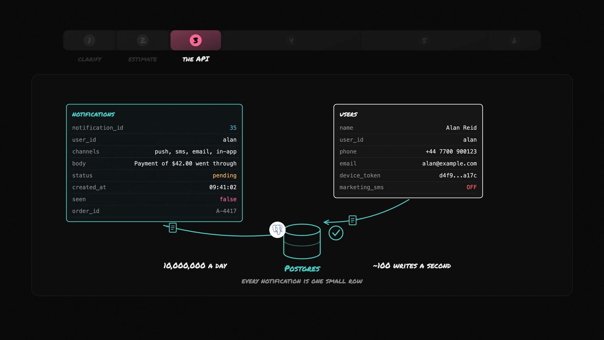Go to dimmed step 6
Viewport: 604px width, 340px height.
[x=514, y=40]
